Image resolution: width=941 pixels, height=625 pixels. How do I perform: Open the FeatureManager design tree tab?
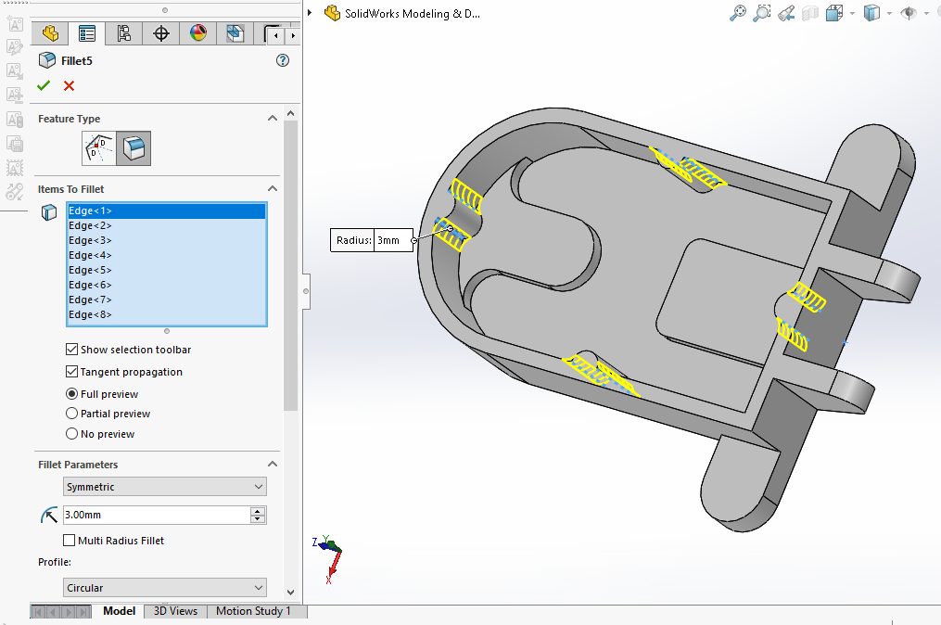[x=50, y=34]
